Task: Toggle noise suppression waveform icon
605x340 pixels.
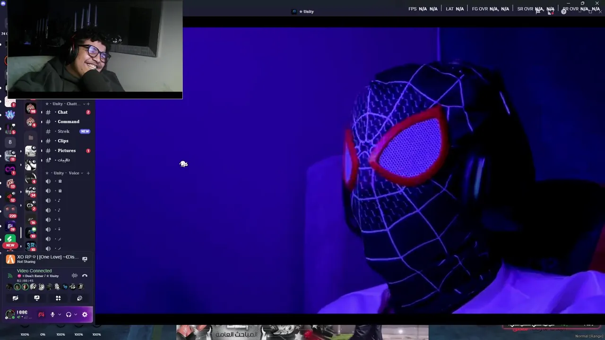Action: (x=74, y=276)
